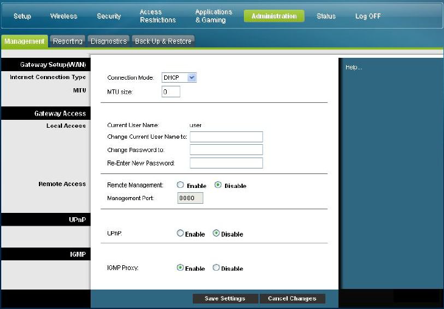The height and width of the screenshot is (309, 444).
Task: Select Disable for Remote Management
Action: pos(218,185)
